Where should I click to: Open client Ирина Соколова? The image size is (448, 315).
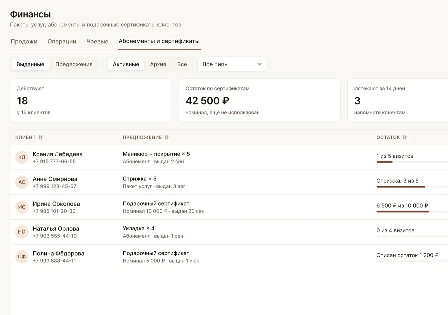56,204
